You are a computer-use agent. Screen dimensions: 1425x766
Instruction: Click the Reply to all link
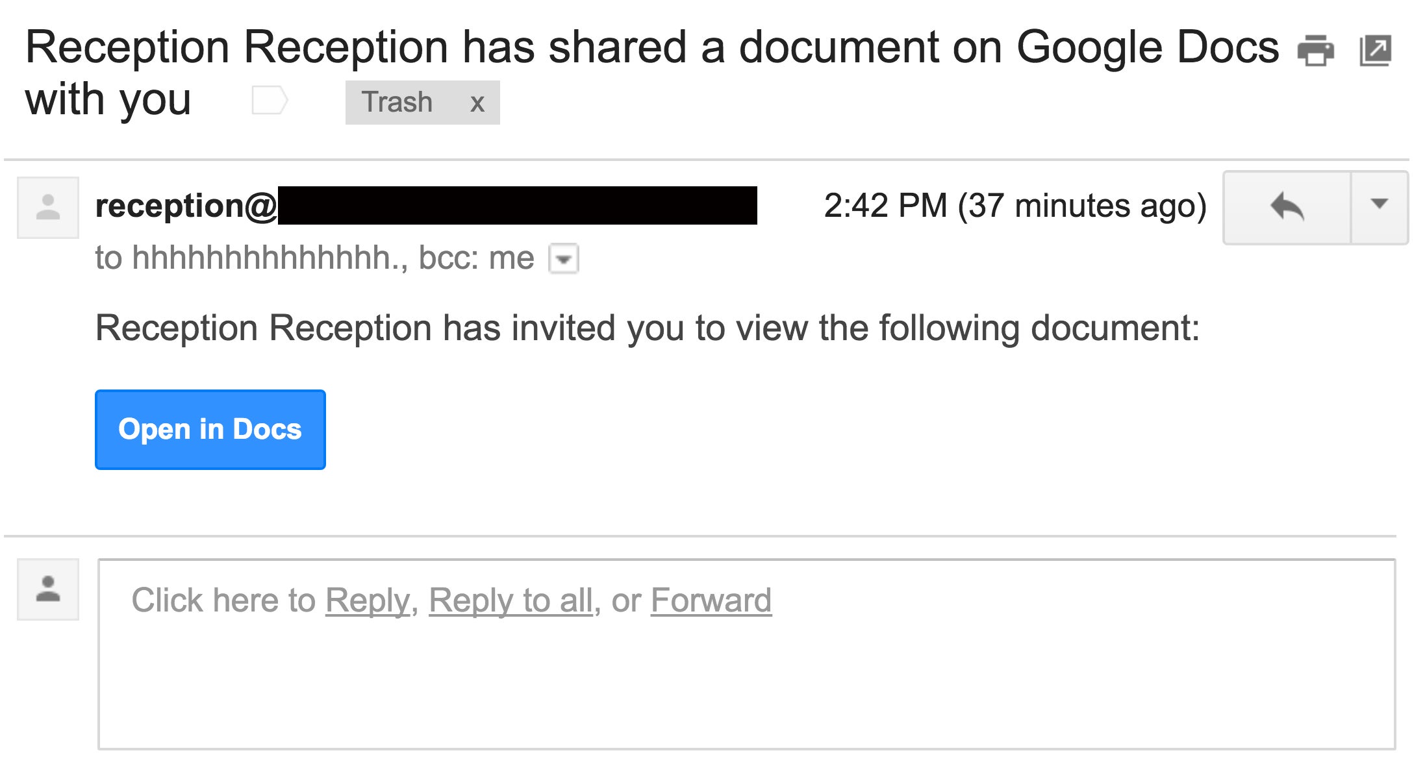[511, 600]
